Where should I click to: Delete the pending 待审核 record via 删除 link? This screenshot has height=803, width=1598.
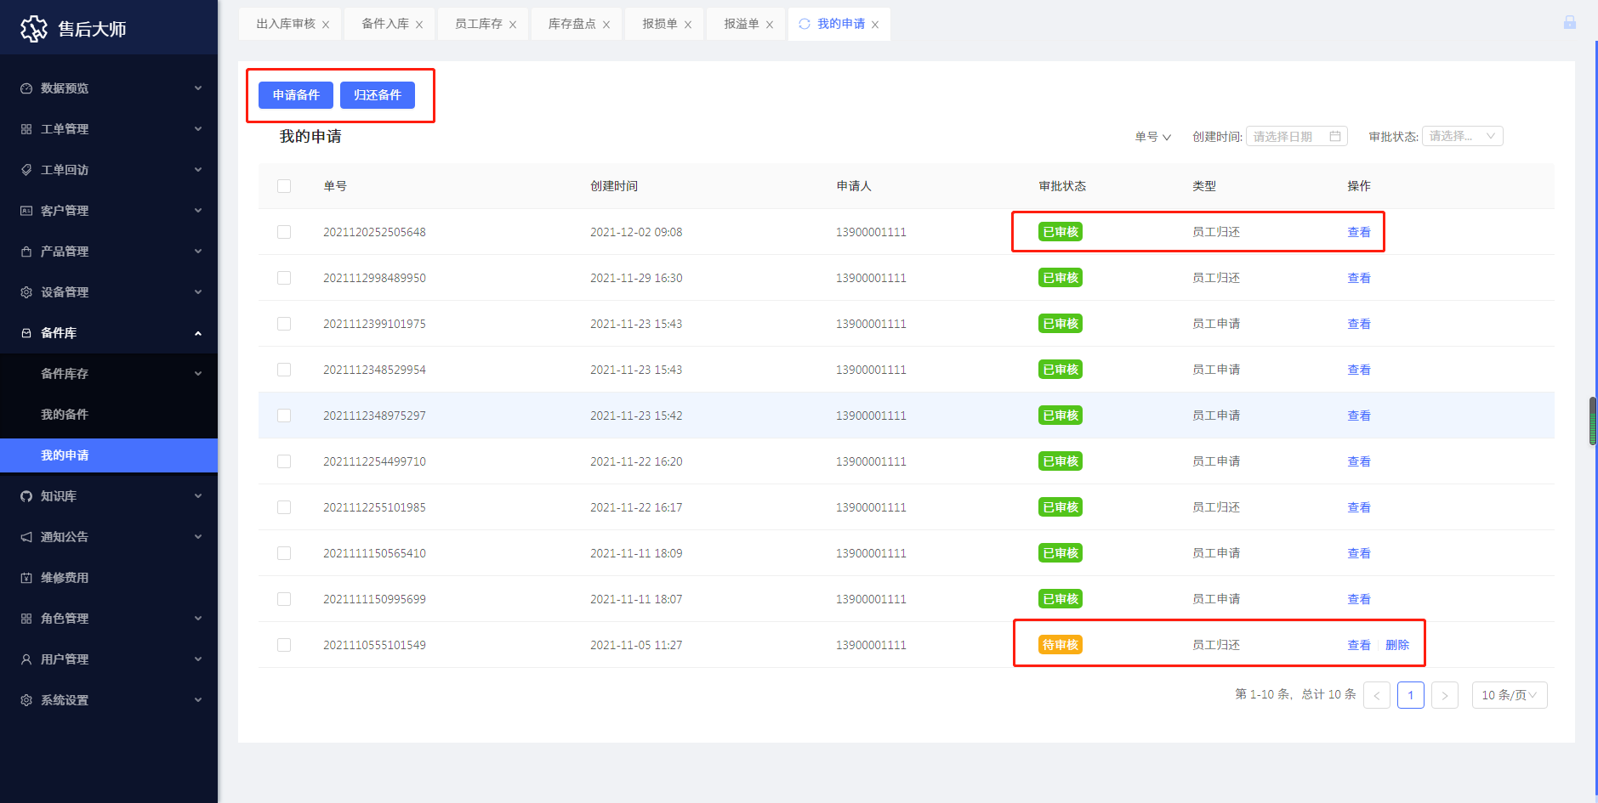pyautogui.click(x=1397, y=644)
